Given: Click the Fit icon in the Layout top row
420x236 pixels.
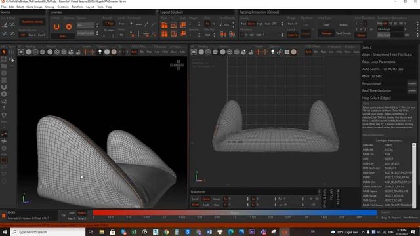Looking at the screenshot, I should [174, 25].
